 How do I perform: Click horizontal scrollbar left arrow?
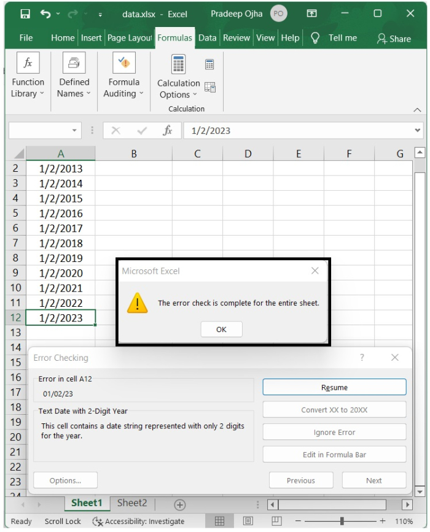click(272, 505)
